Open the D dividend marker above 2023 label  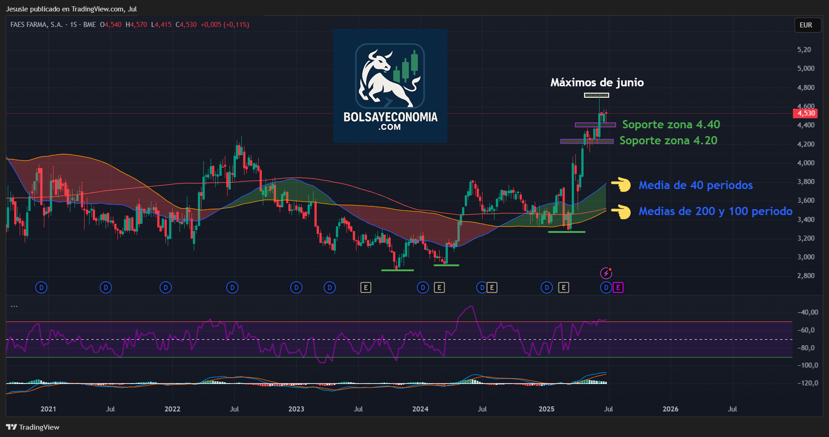coord(296,288)
